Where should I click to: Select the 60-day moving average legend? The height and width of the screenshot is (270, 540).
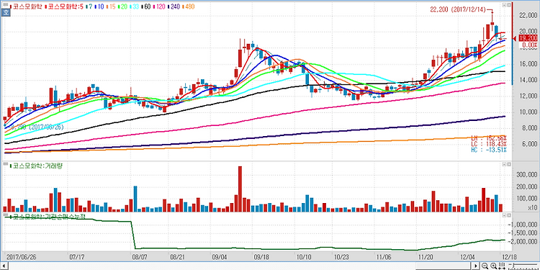click(x=146, y=6)
